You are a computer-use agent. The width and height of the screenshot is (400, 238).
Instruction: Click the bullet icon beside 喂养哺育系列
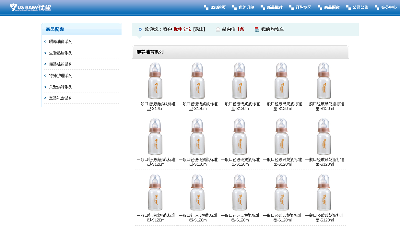[x=46, y=42]
